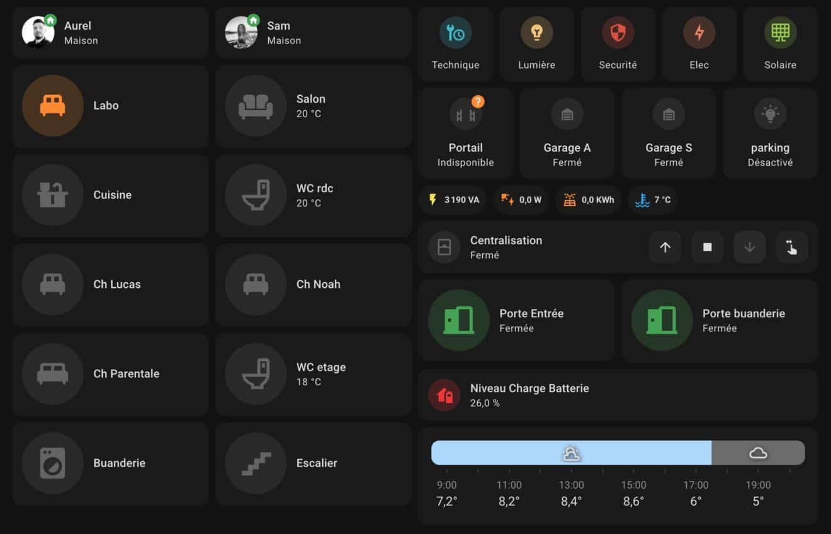
Task: Click the Centralisation shutter open arrow
Action: point(665,247)
